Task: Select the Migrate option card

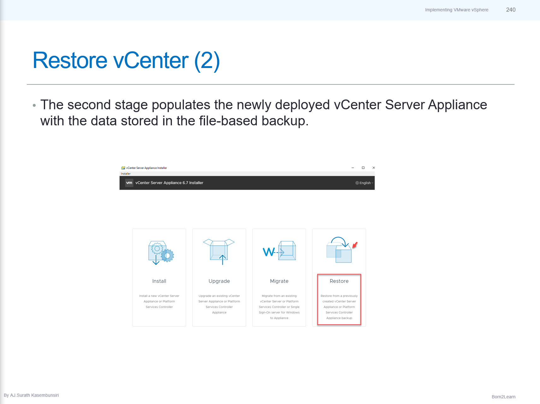Action: pos(279,277)
